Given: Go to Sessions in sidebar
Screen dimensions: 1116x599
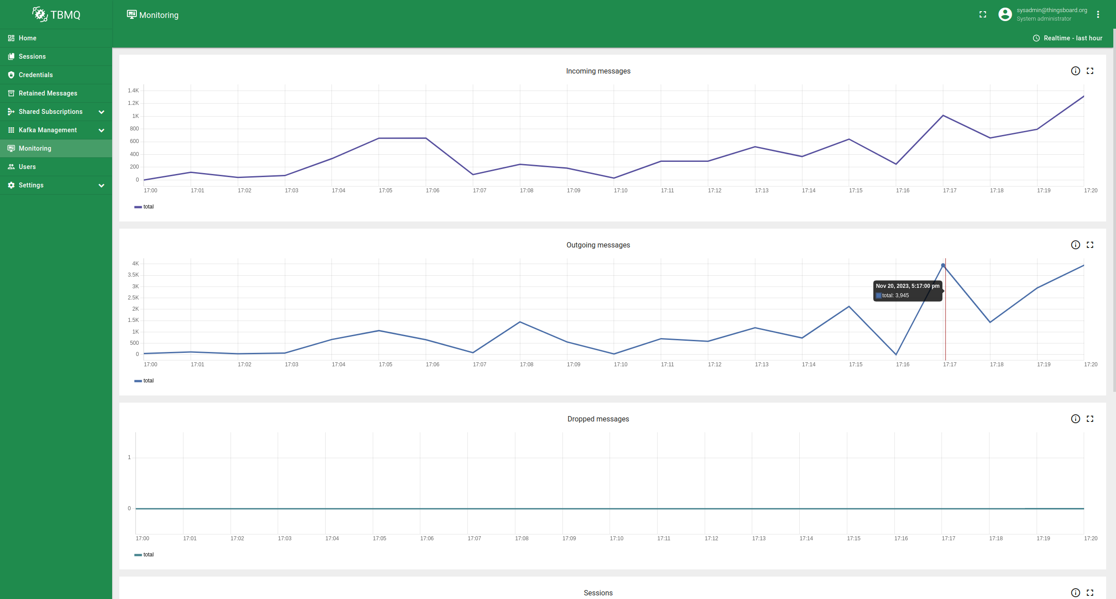Looking at the screenshot, I should 32,56.
